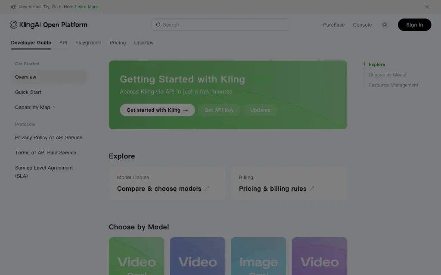Click the announcement speaker icon

click(x=13, y=7)
